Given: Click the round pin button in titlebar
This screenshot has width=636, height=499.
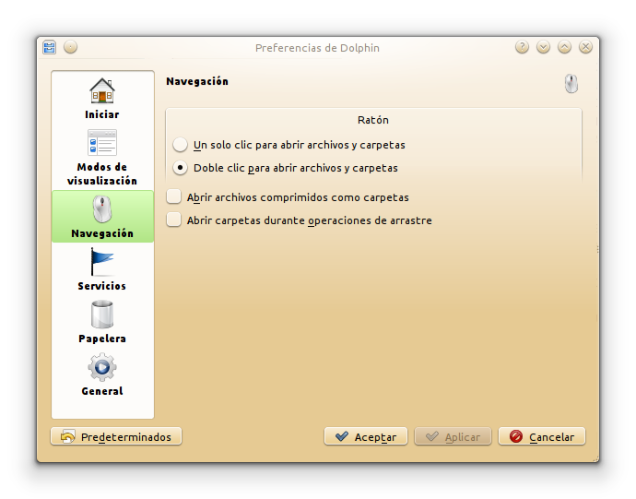Looking at the screenshot, I should 71,47.
